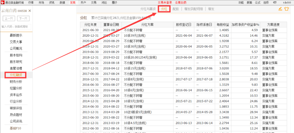Open 交易大事 in the sidebar
The image size is (294, 133).
point(16,42)
